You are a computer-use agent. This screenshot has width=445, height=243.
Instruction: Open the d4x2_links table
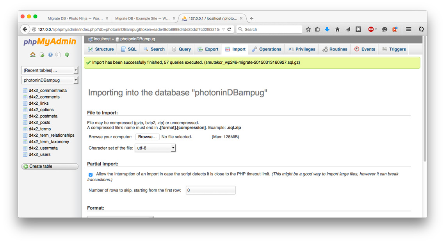(39, 103)
